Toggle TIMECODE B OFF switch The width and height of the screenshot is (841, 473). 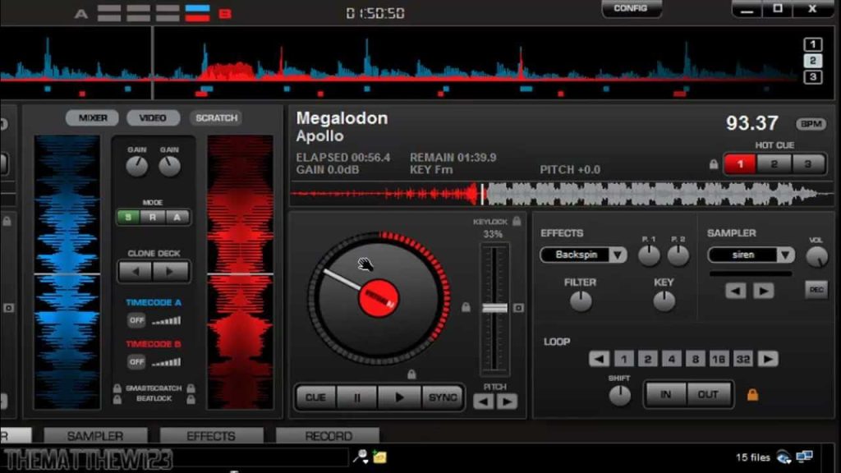tap(137, 362)
